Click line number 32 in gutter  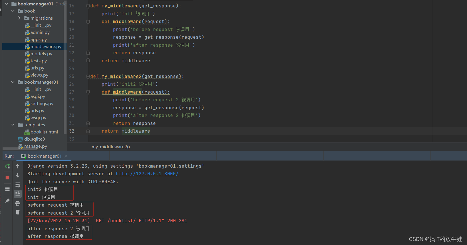72,131
